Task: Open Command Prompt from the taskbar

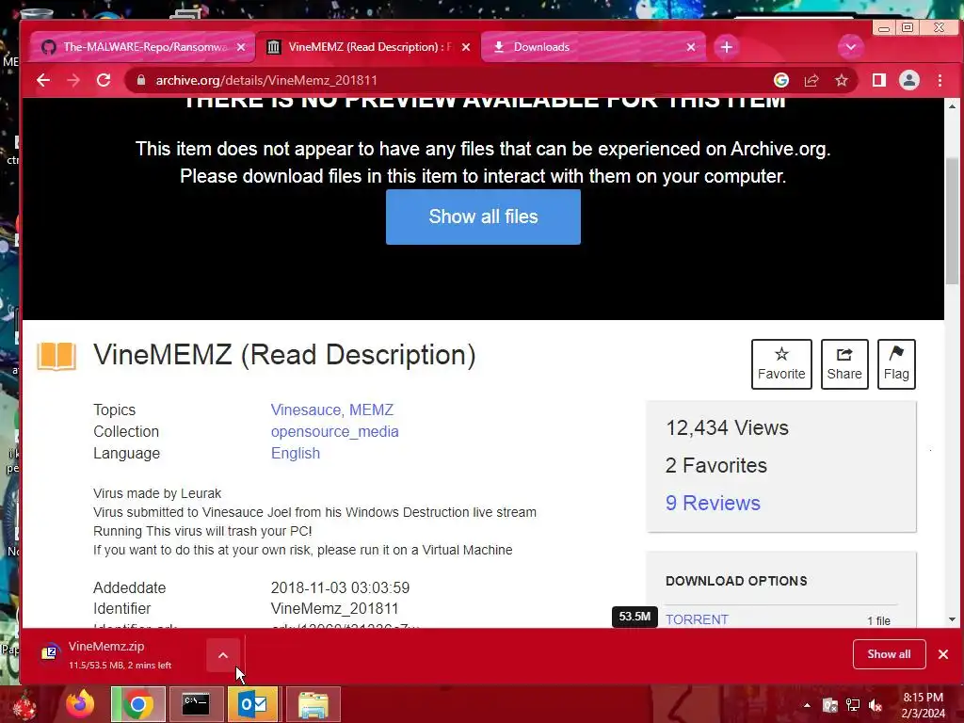Action: coord(196,704)
